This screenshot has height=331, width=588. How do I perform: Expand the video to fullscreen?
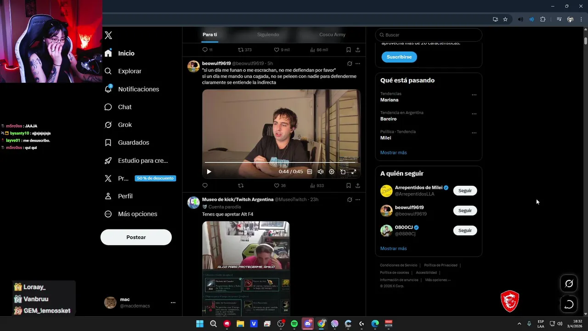[354, 171]
